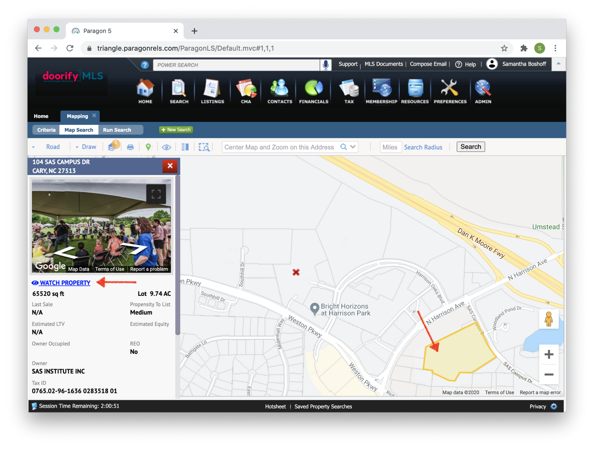
Task: Click the browser extensions puzzle icon
Action: tap(524, 48)
